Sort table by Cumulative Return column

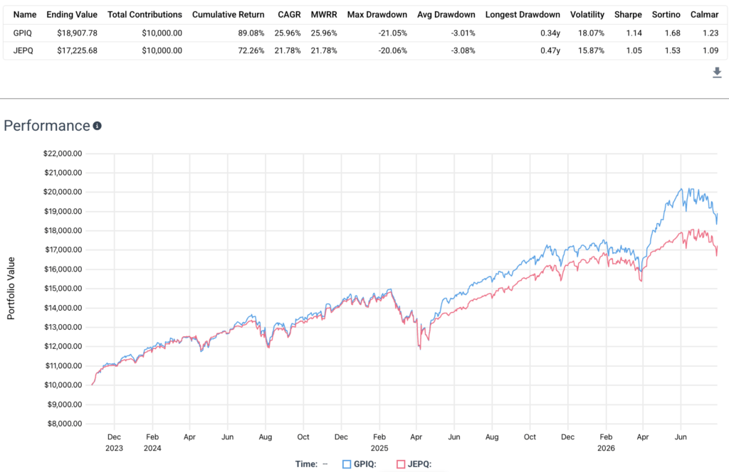[x=228, y=14]
